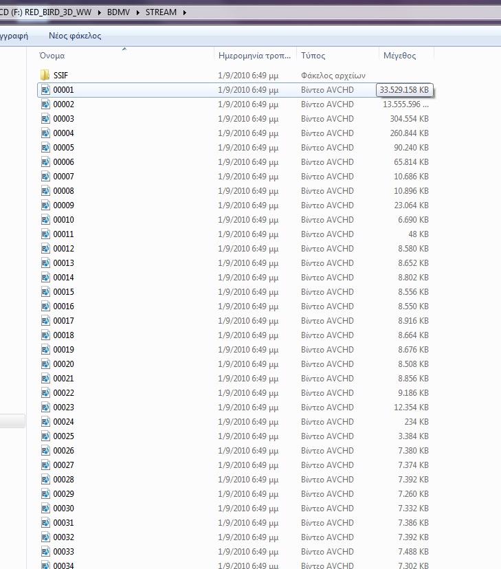Select the 00009 video file icon
The image size is (501, 569).
[x=45, y=205]
